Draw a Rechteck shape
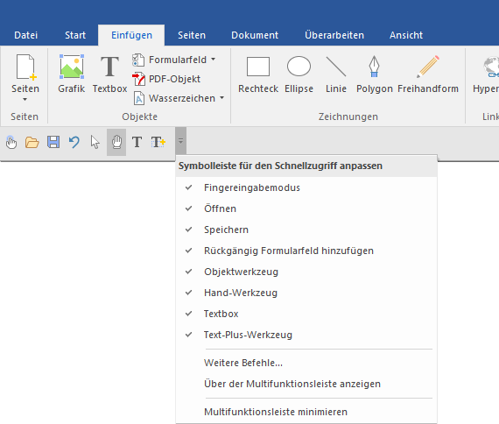Image resolution: width=499 pixels, height=424 pixels. [258, 74]
